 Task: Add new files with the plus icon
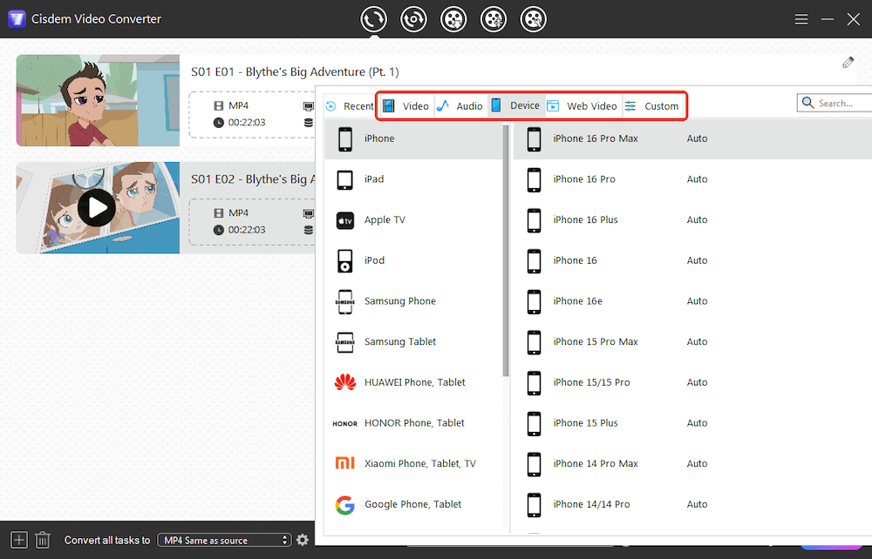pos(17,540)
